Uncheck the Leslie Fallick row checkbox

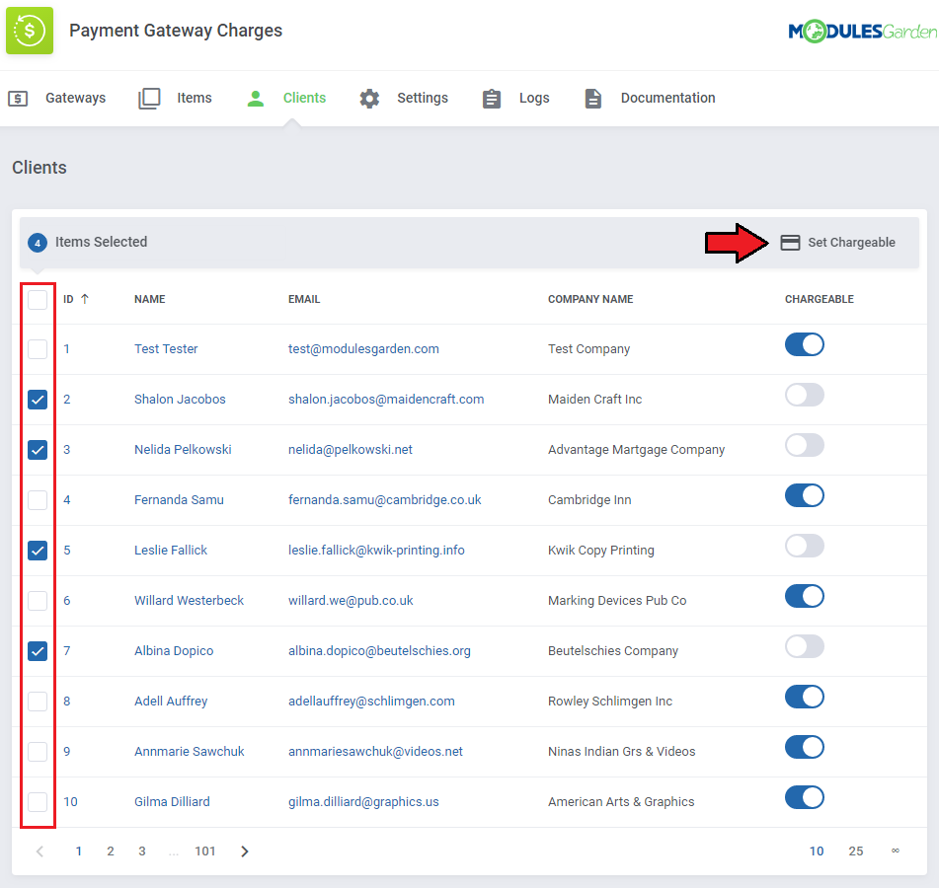click(x=38, y=550)
